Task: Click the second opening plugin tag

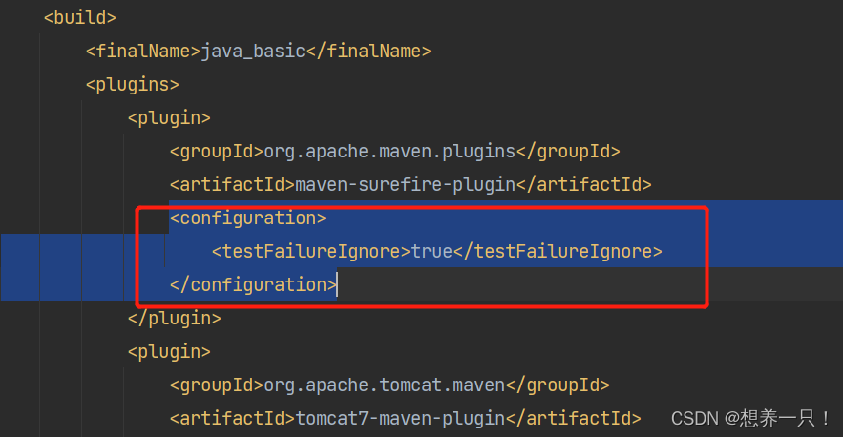Action: click(169, 351)
